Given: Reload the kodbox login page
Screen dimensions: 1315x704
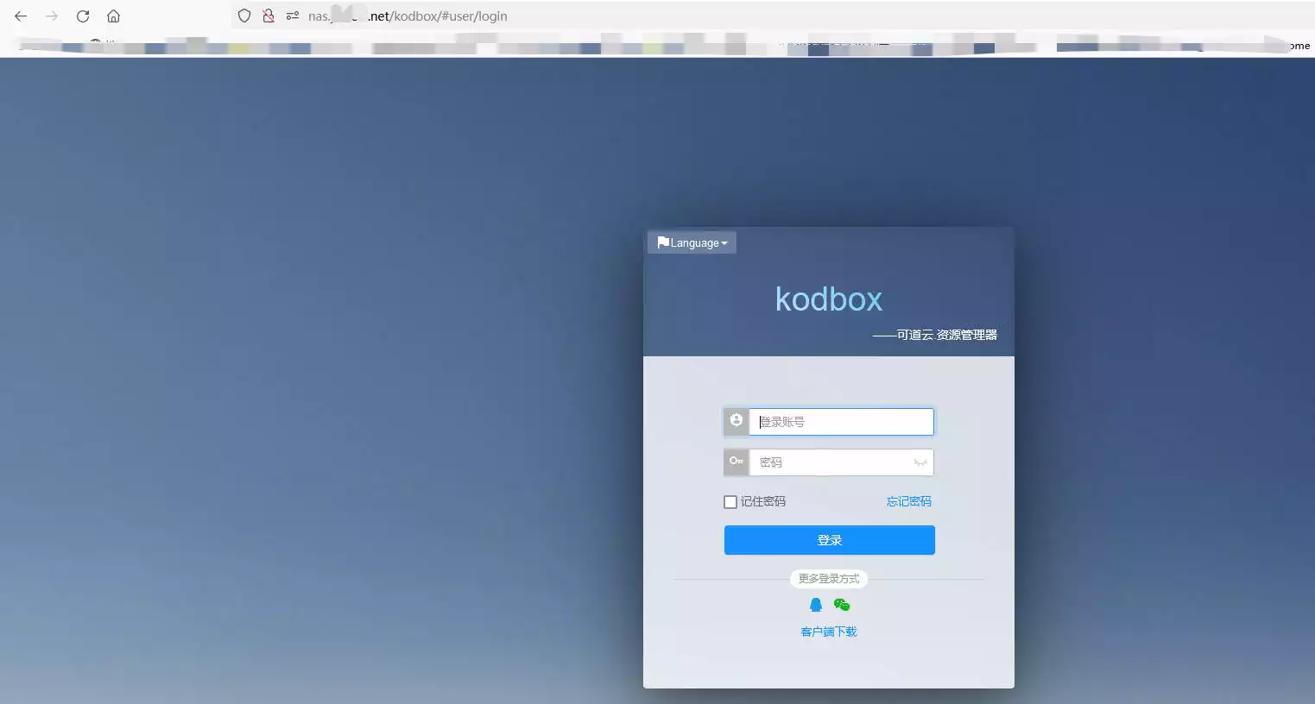Looking at the screenshot, I should click(83, 16).
